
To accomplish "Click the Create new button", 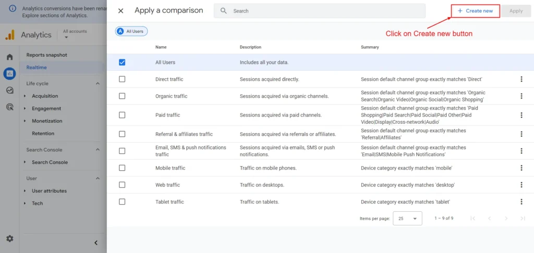I will (476, 11).
